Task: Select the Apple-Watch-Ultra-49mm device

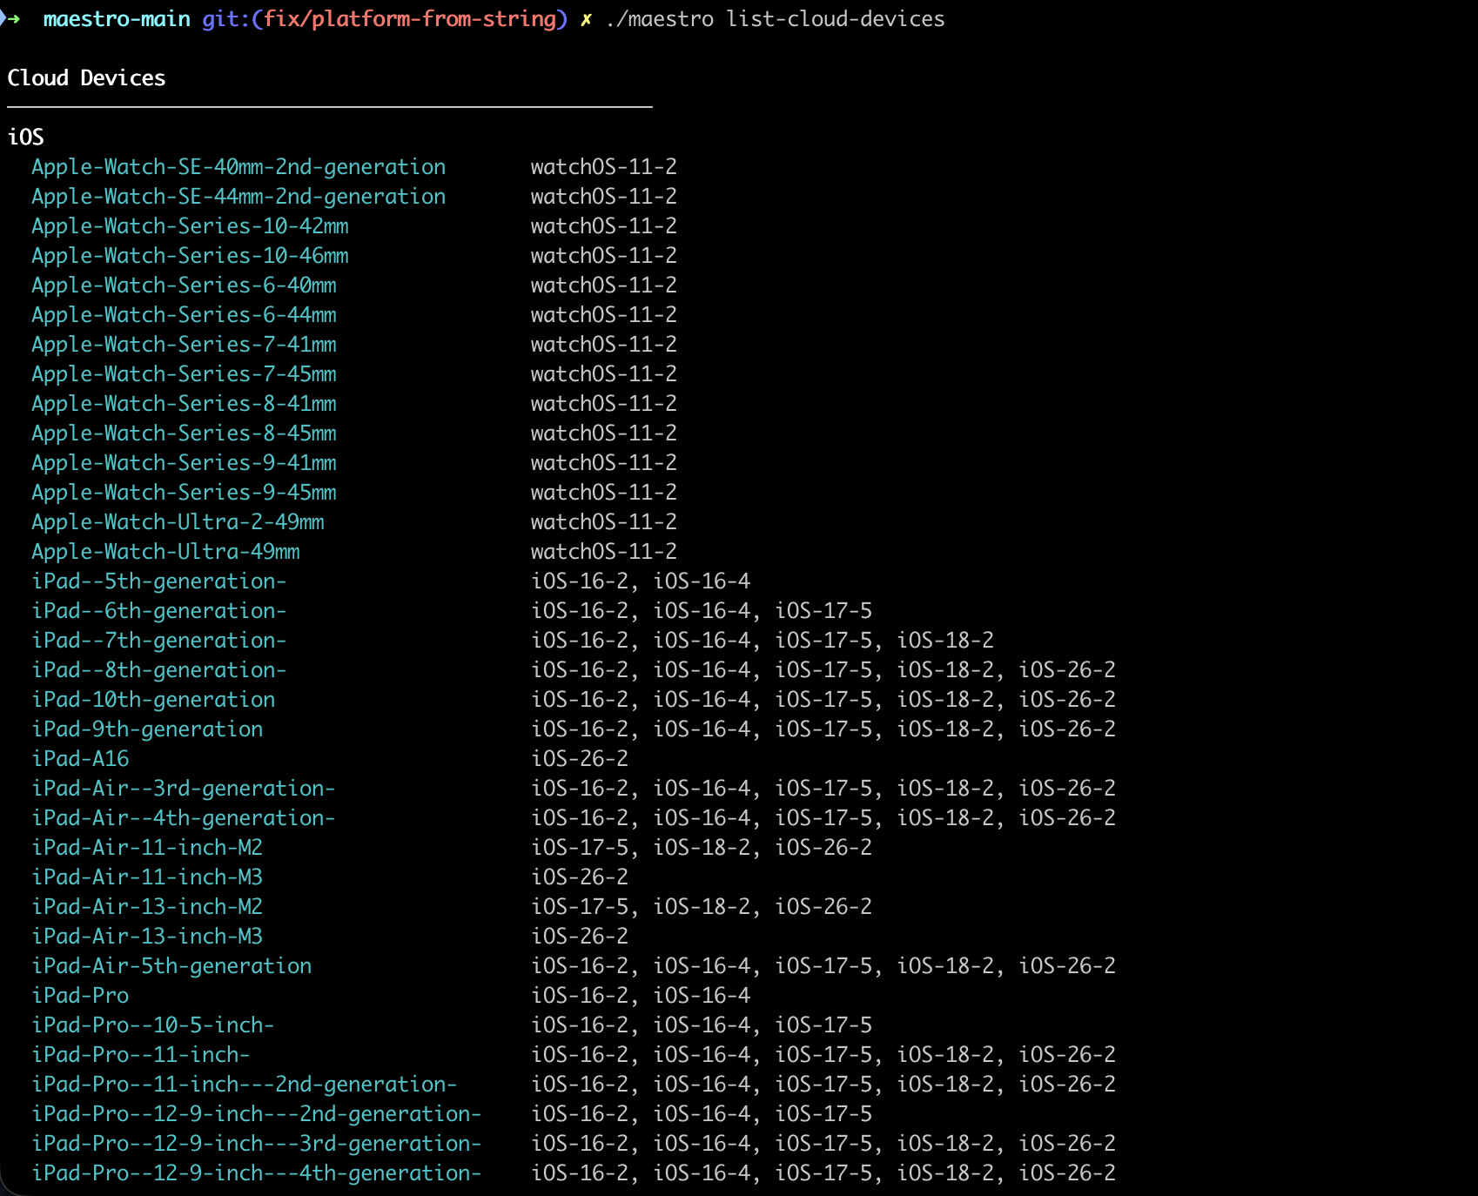Action: [x=165, y=552]
